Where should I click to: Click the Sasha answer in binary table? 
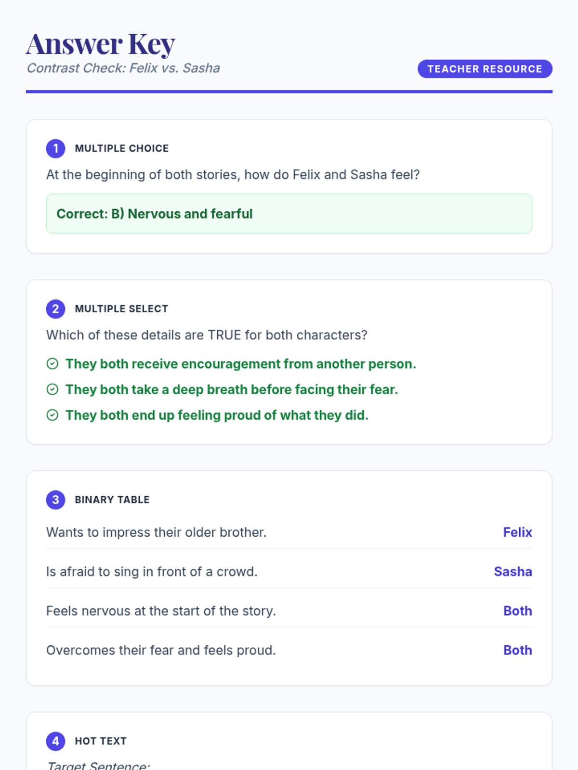(513, 572)
